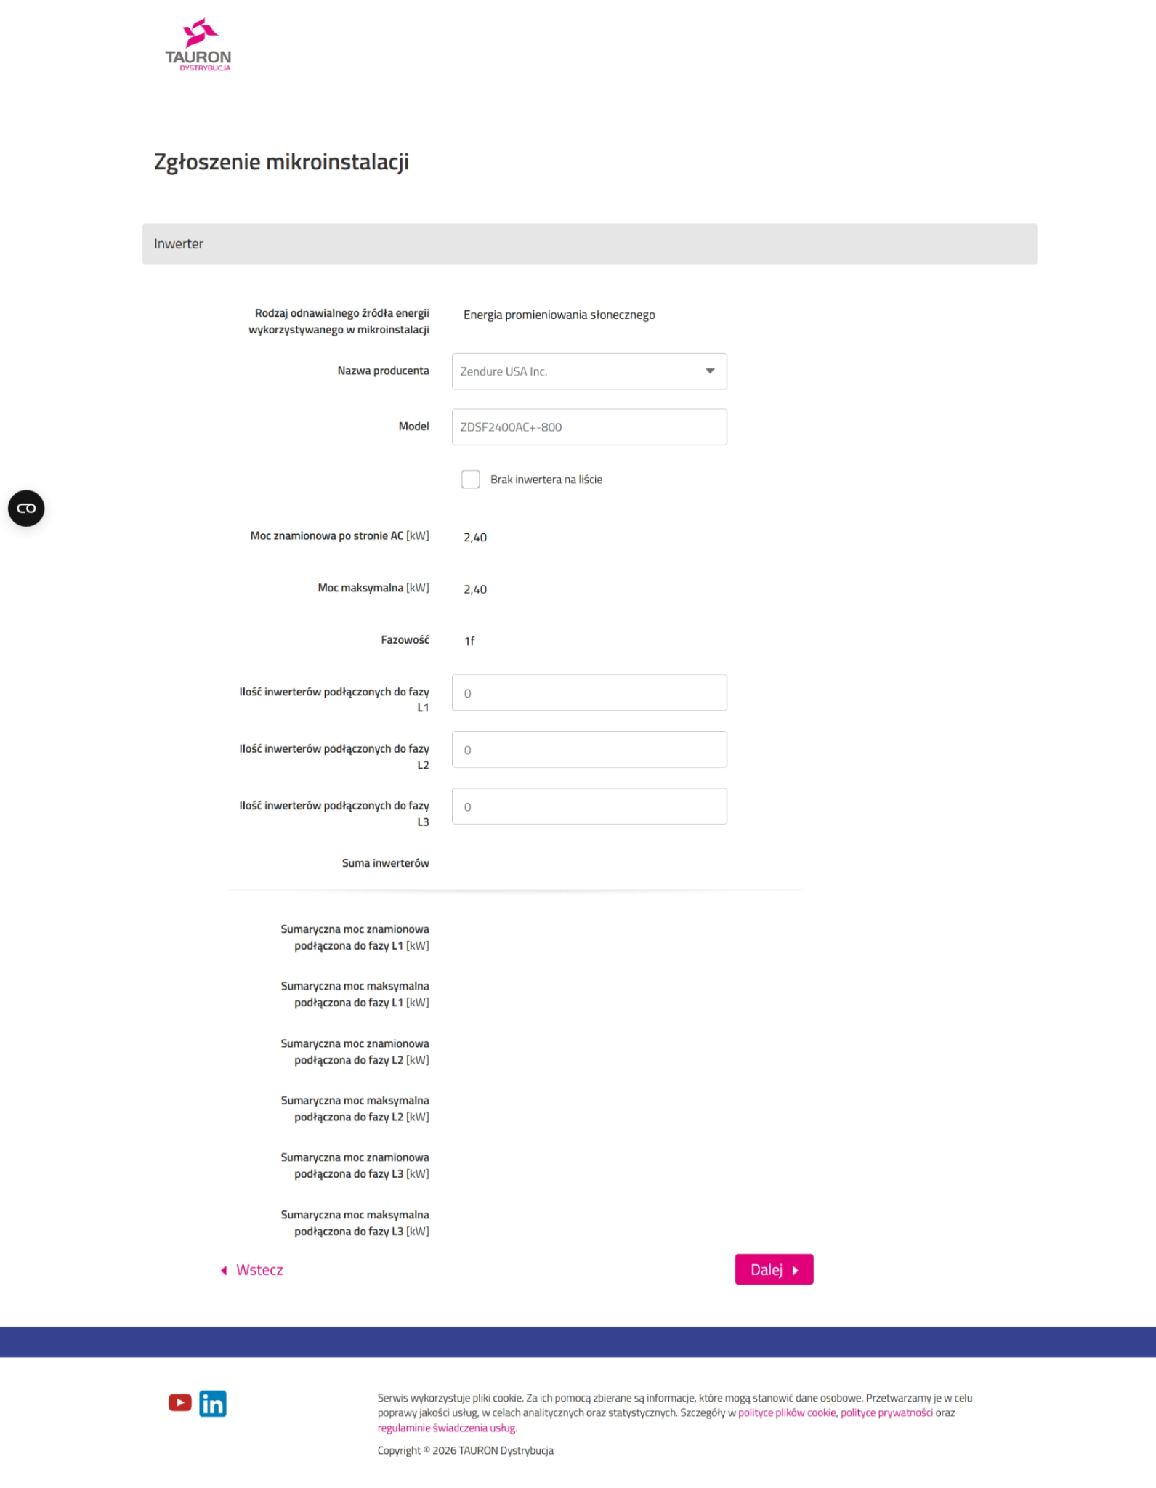This screenshot has width=1156, height=1488.
Task: Click the Model field ZDSF2400AC+-800
Action: tap(589, 426)
